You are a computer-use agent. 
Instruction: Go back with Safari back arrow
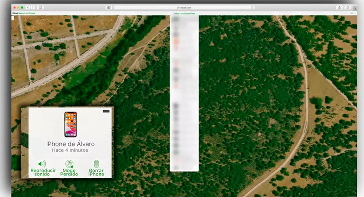[28, 7]
